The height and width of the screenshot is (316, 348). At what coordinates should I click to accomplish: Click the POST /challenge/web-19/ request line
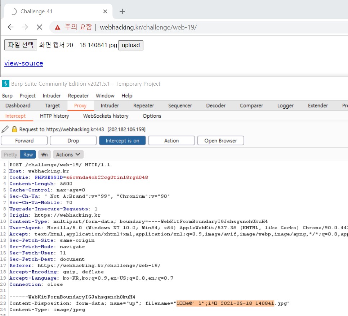point(60,165)
